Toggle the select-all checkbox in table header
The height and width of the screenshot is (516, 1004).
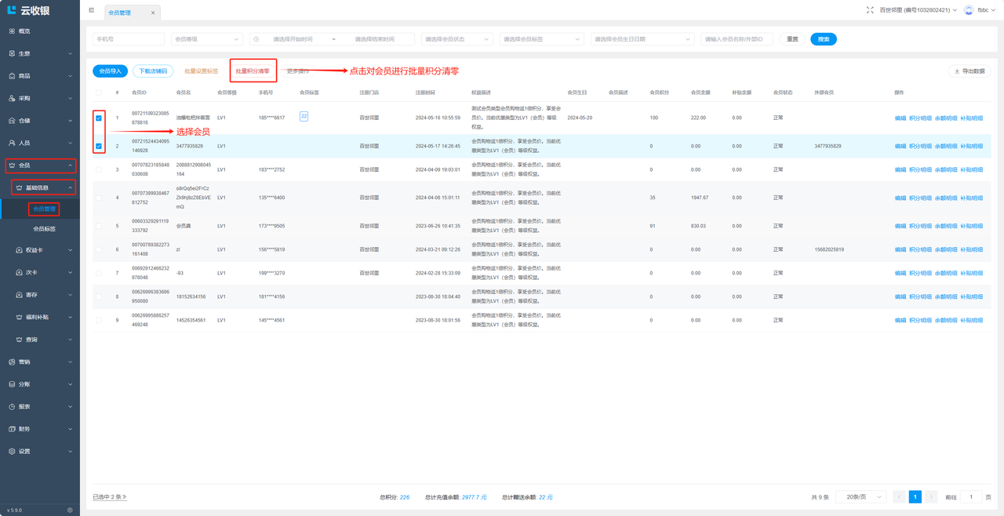[99, 93]
